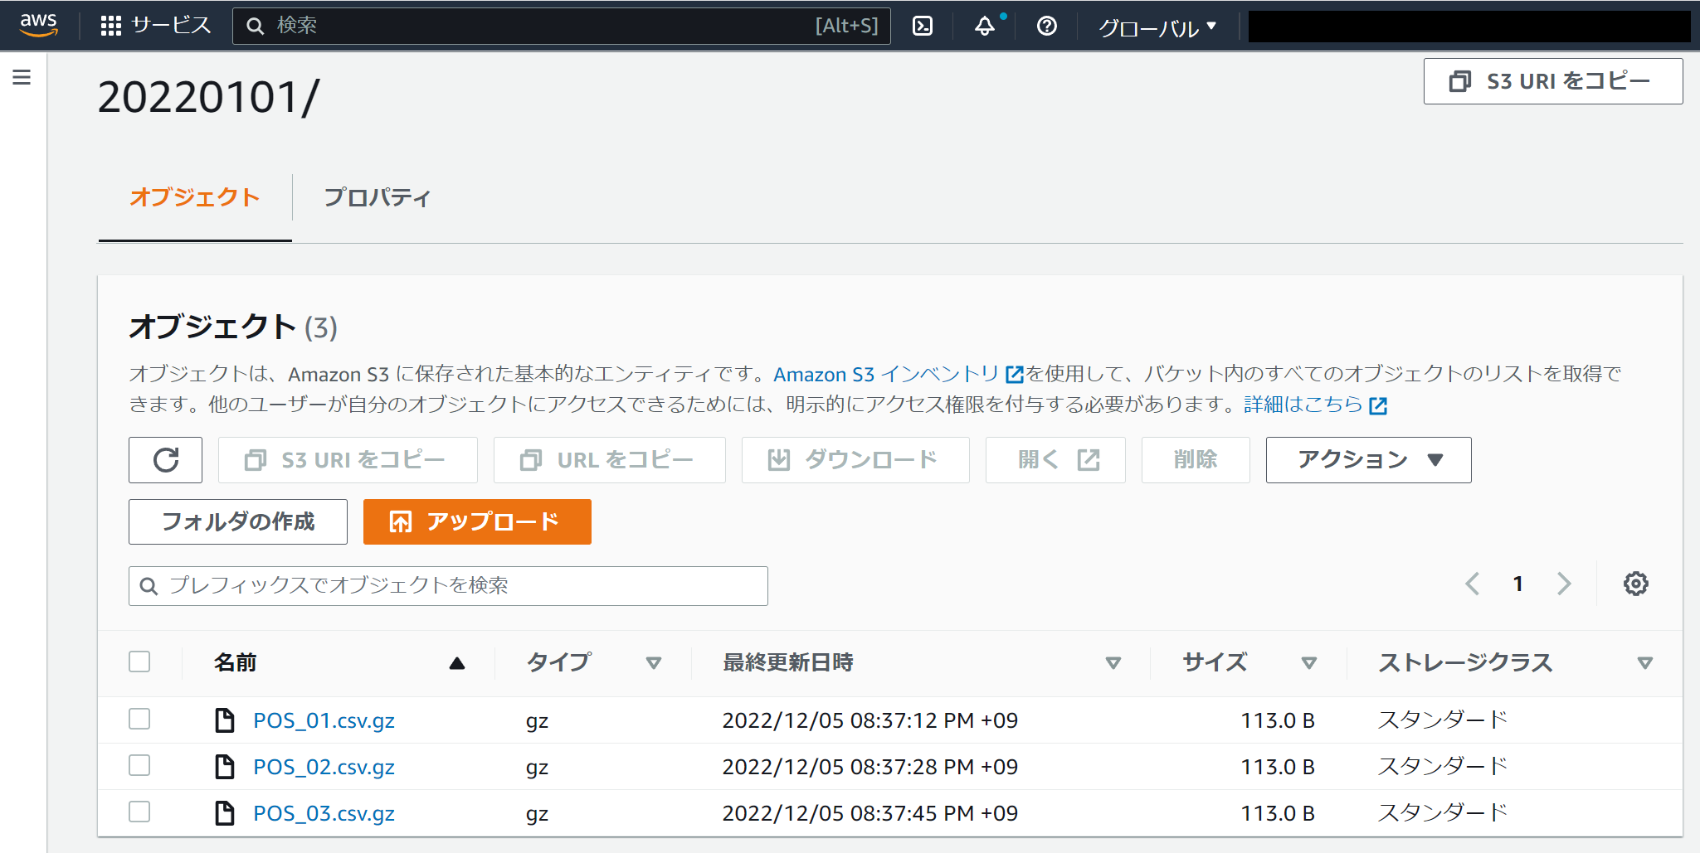Check the box for POS_02.csv.gz
Screen dimensions: 1700x853
coord(139,765)
